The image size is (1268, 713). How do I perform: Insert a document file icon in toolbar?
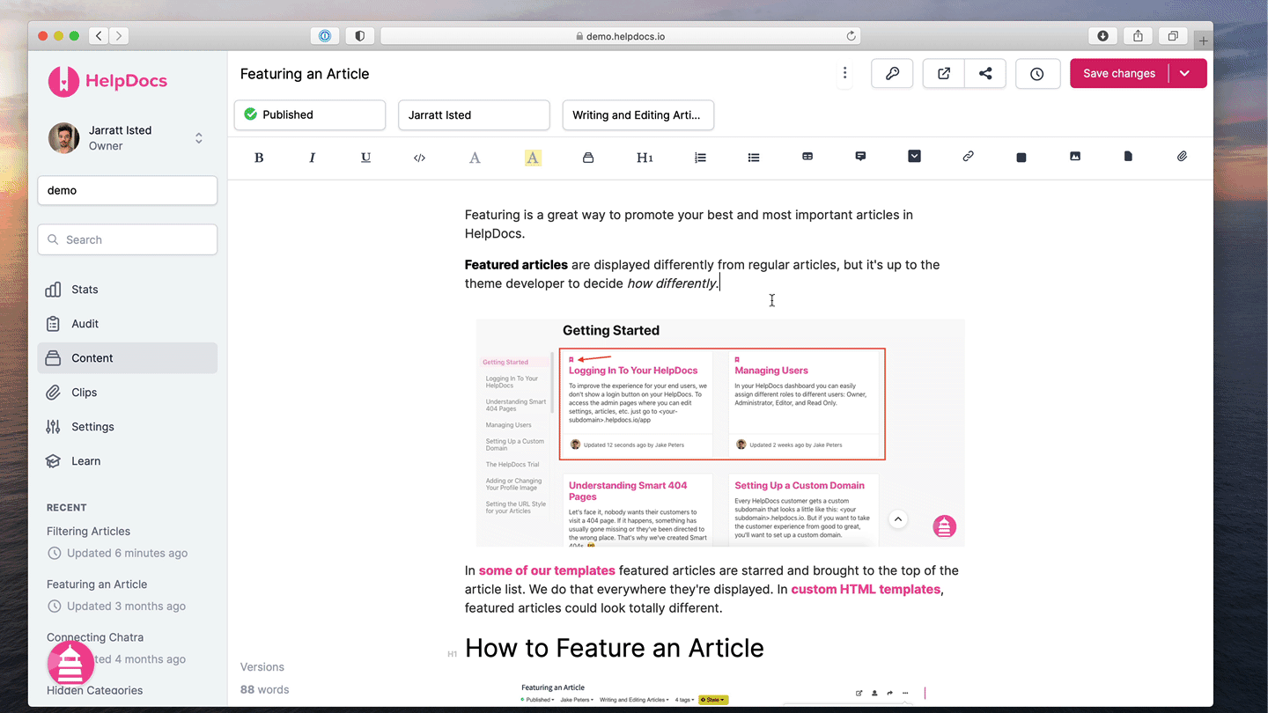[1128, 157]
